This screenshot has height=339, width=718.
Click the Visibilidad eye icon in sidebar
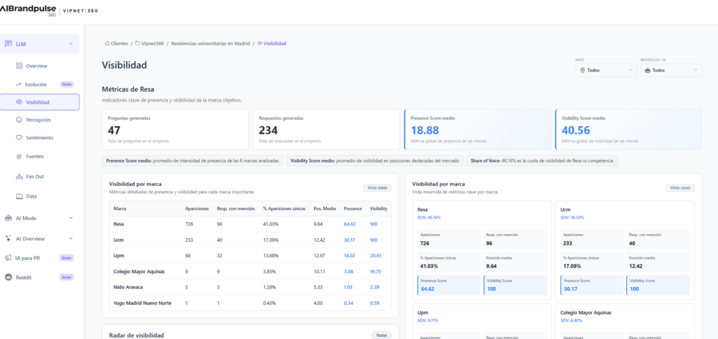[x=19, y=102]
